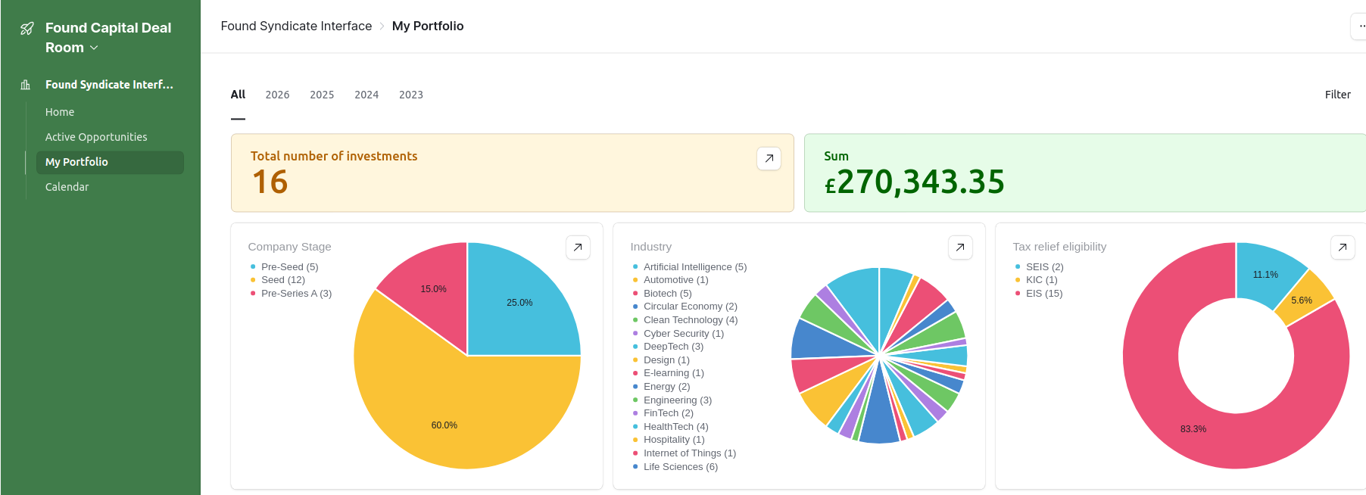
Task: Expand the Total number of investments card
Action: [769, 158]
